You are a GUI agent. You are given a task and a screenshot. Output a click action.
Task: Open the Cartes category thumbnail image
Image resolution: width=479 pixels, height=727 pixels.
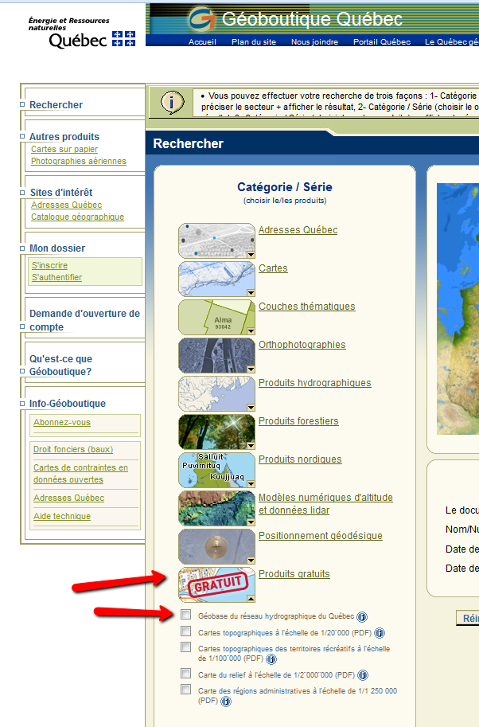[x=216, y=279]
